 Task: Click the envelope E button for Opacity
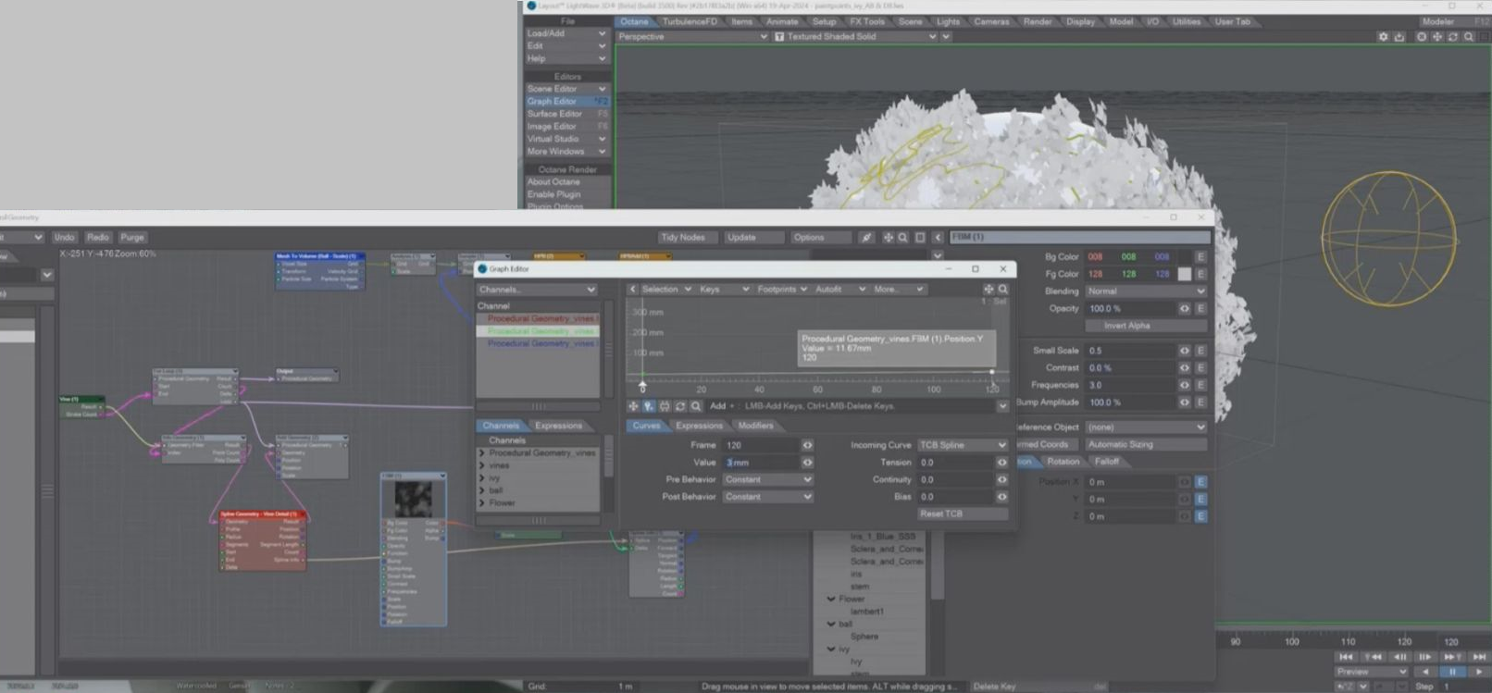[1200, 308]
